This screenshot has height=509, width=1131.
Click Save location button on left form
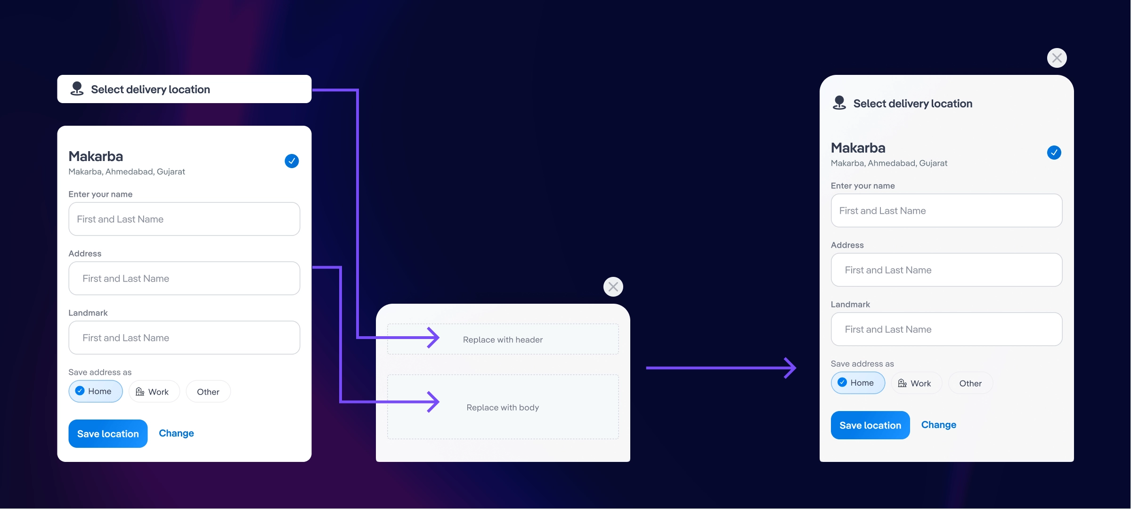click(108, 433)
